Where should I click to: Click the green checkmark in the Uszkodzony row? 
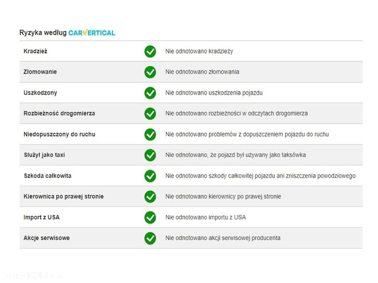point(150,93)
